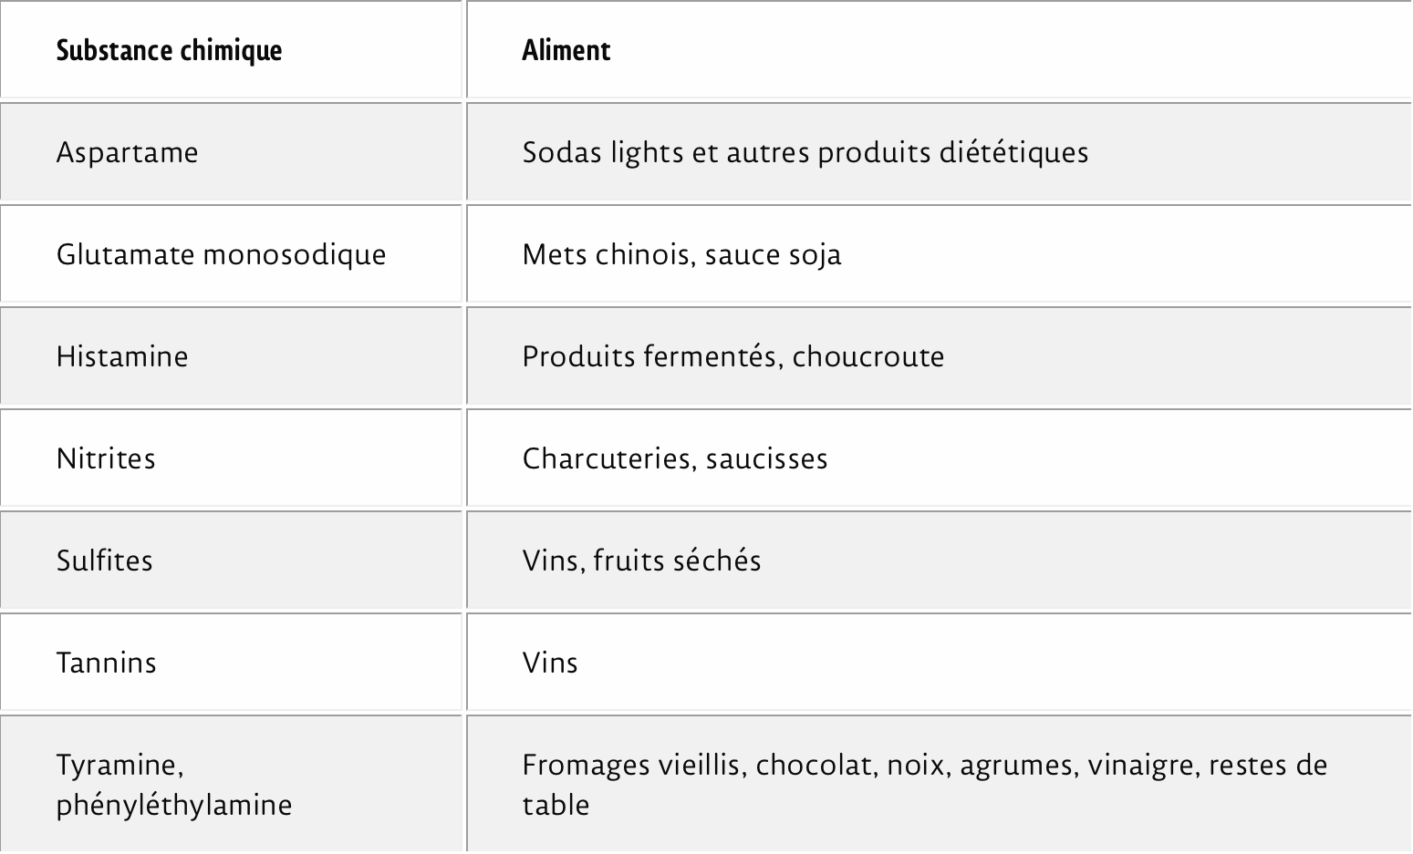
Task: Select the 'Tyramine, phényléthylamine' cell
Action: coord(232,784)
